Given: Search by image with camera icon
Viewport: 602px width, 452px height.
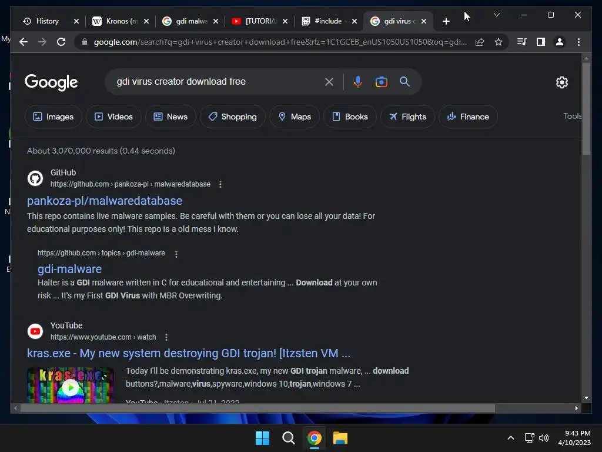Looking at the screenshot, I should click(381, 82).
